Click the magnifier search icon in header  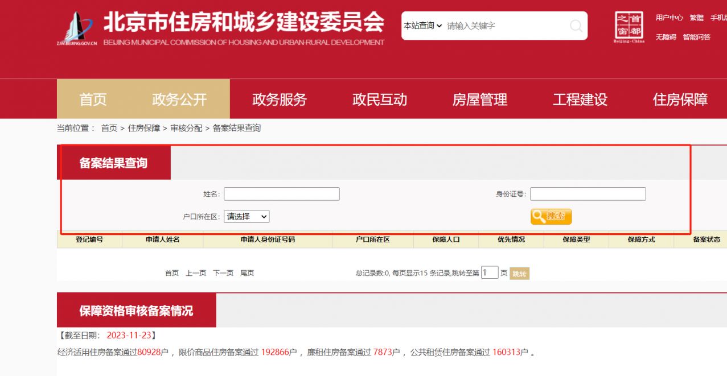click(x=576, y=26)
